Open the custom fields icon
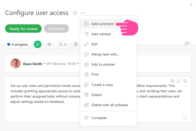 [49, 44]
